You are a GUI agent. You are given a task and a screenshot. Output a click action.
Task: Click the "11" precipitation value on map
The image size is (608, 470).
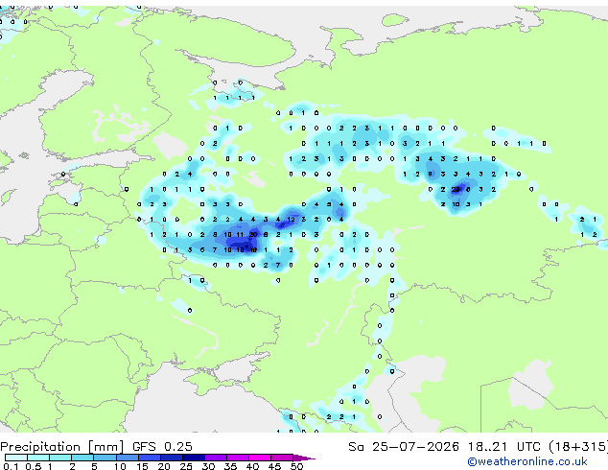240,235
